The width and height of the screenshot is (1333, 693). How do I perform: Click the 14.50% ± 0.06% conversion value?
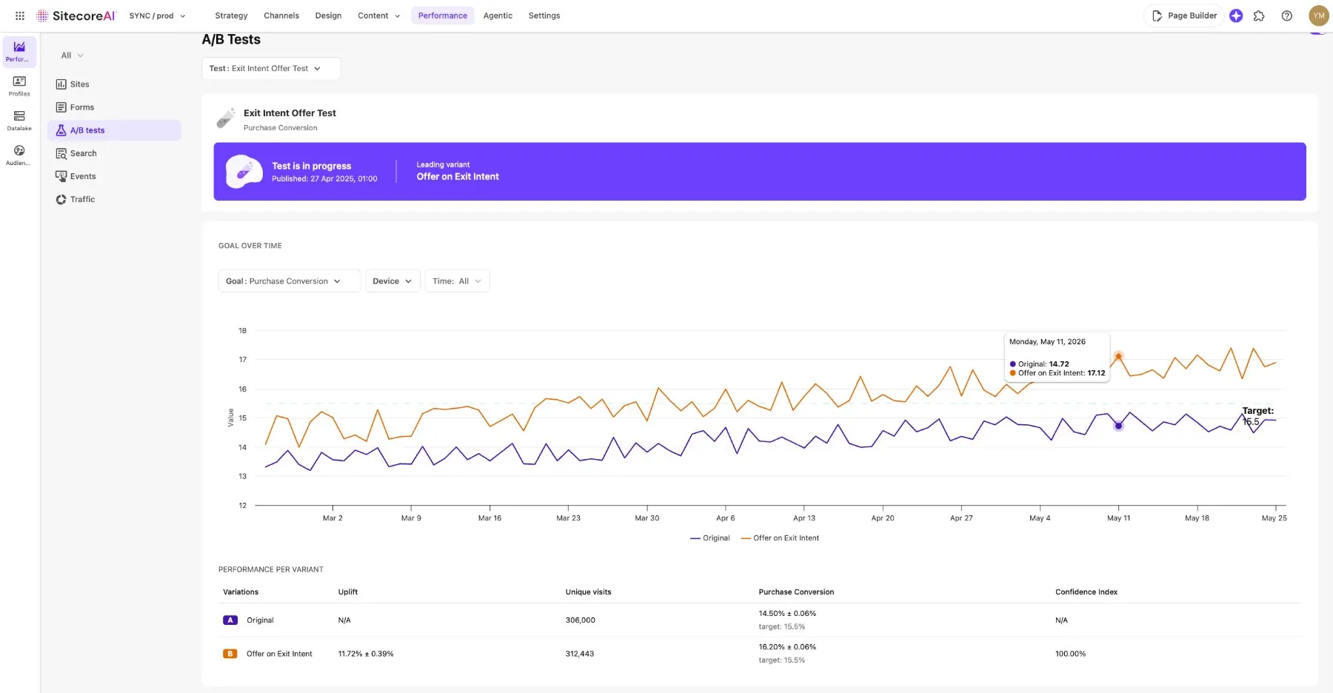(787, 614)
